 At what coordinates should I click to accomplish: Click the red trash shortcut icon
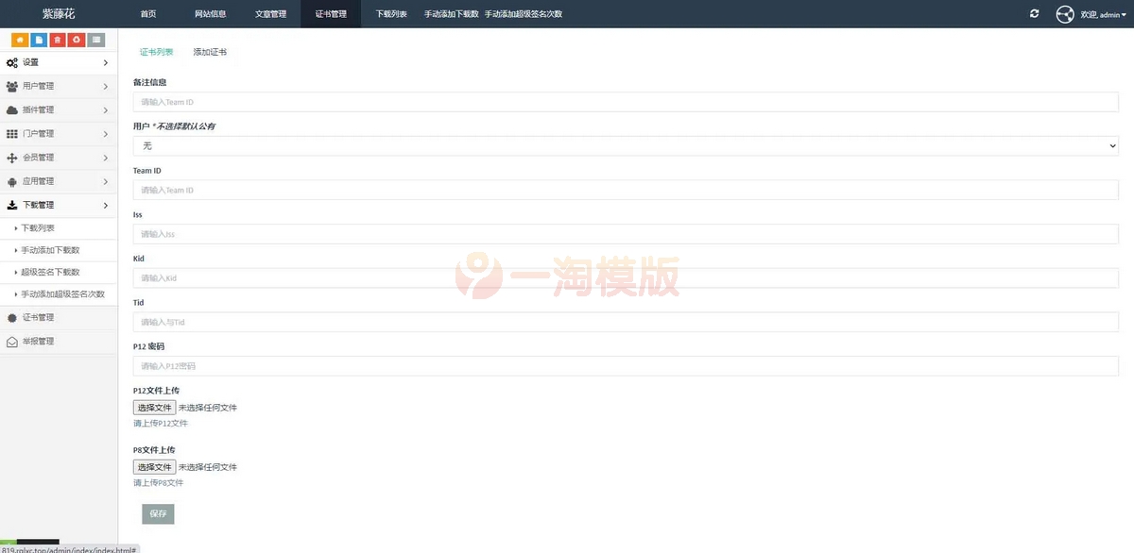click(59, 39)
